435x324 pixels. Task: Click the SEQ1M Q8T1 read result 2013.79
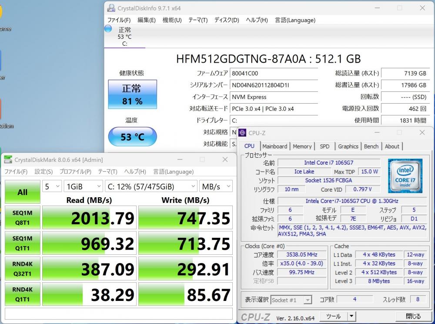[x=89, y=218]
